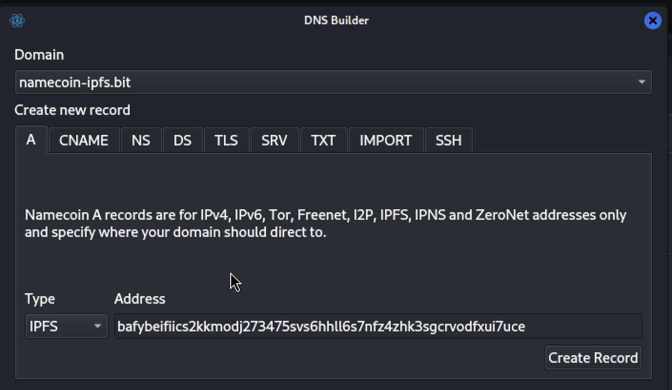Switch to the CNAME tab

tap(83, 140)
